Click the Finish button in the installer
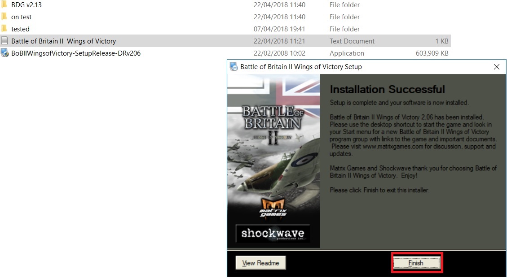This screenshot has width=507, height=278. pyautogui.click(x=416, y=263)
